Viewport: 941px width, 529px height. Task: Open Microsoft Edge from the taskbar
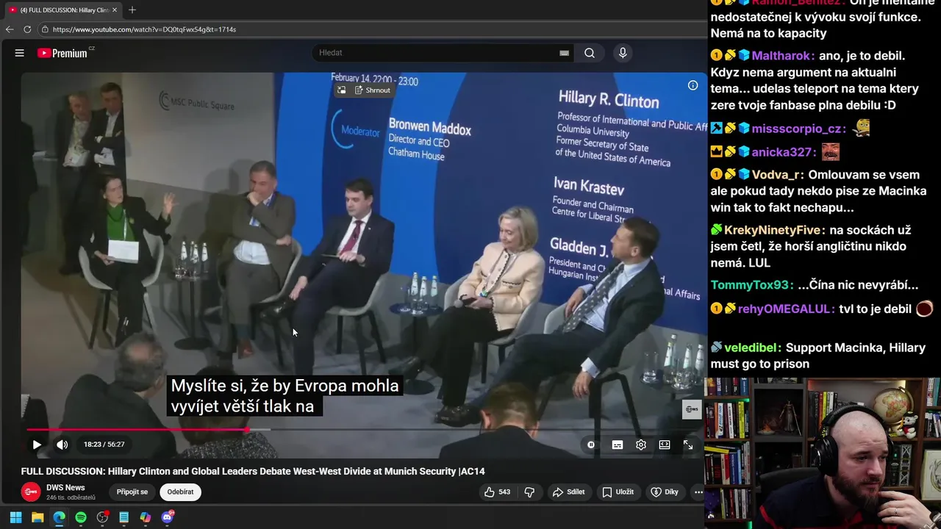59,517
